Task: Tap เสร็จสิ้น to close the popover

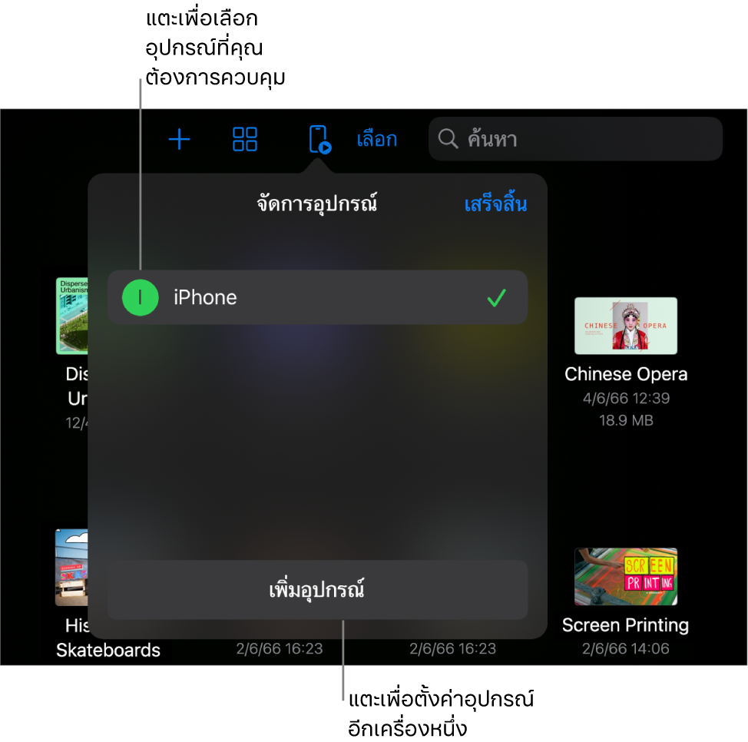Action: [495, 204]
